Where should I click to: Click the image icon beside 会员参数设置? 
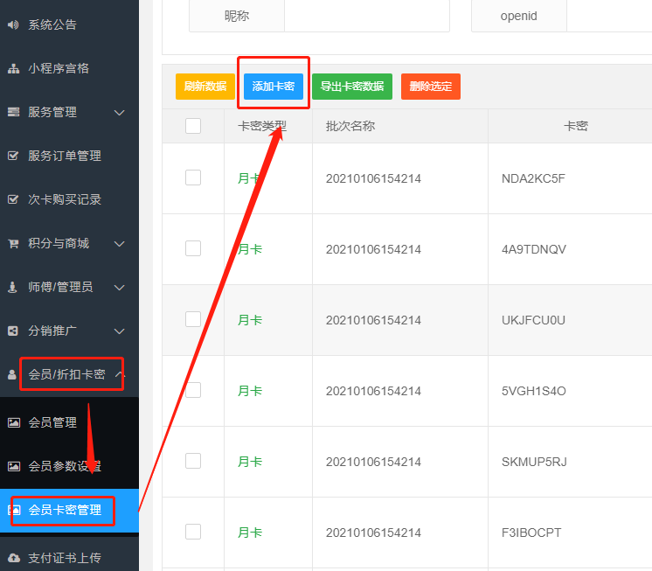tap(14, 467)
